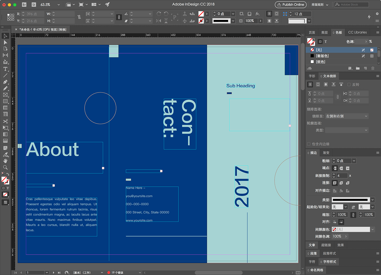Expand the stroke 类型 dropdown
Viewport: 381px width, 275px height.
click(x=372, y=200)
